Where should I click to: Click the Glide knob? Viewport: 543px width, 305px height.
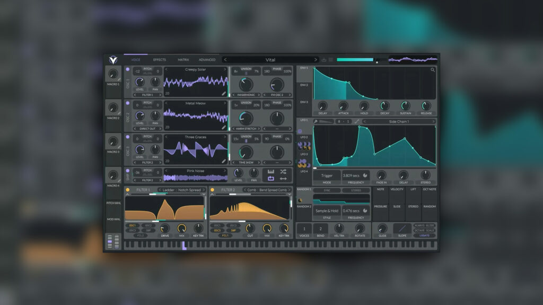382,228
